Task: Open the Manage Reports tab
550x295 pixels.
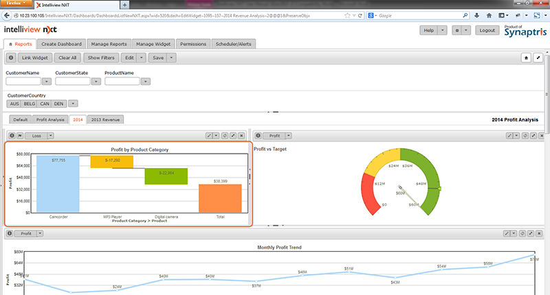Action: click(x=108, y=44)
